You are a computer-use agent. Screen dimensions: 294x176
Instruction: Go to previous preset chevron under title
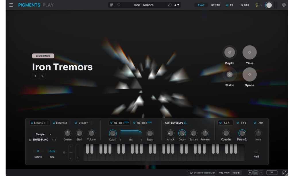(x=35, y=76)
